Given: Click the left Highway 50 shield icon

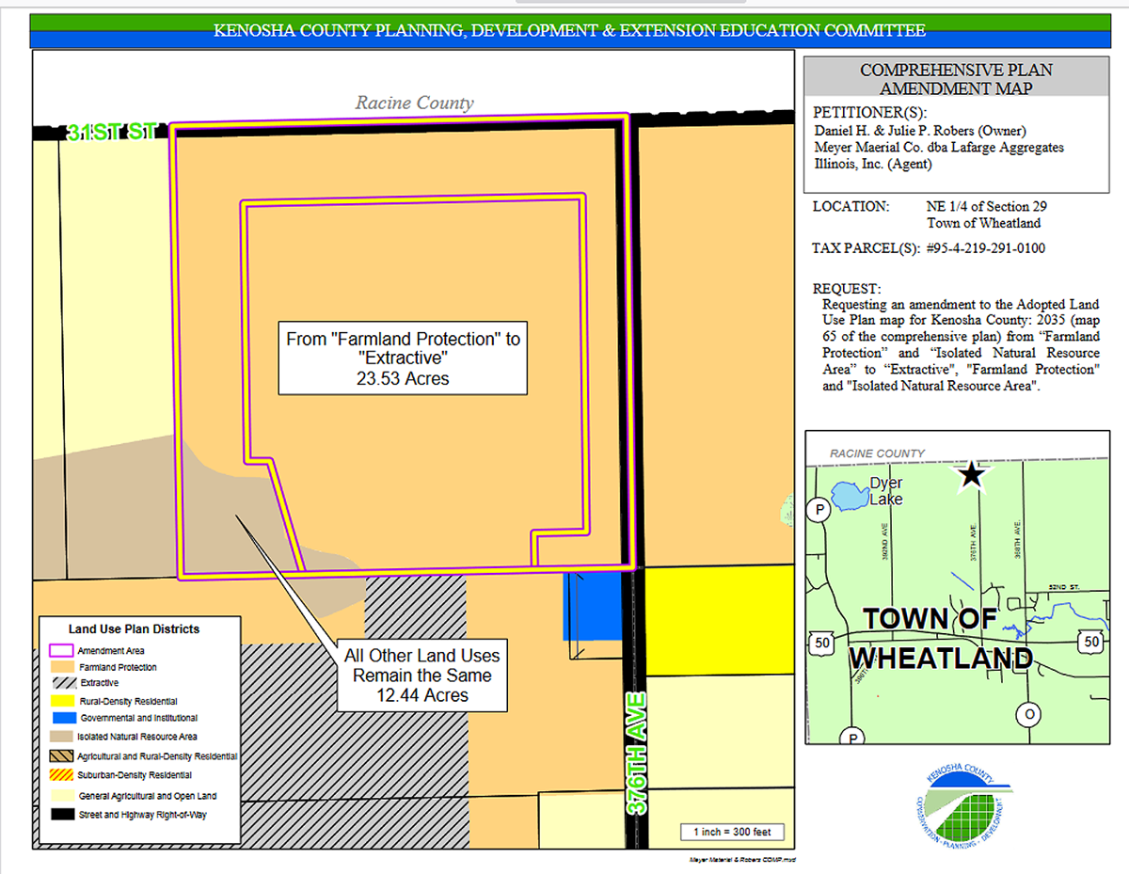Looking at the screenshot, I should click(820, 643).
